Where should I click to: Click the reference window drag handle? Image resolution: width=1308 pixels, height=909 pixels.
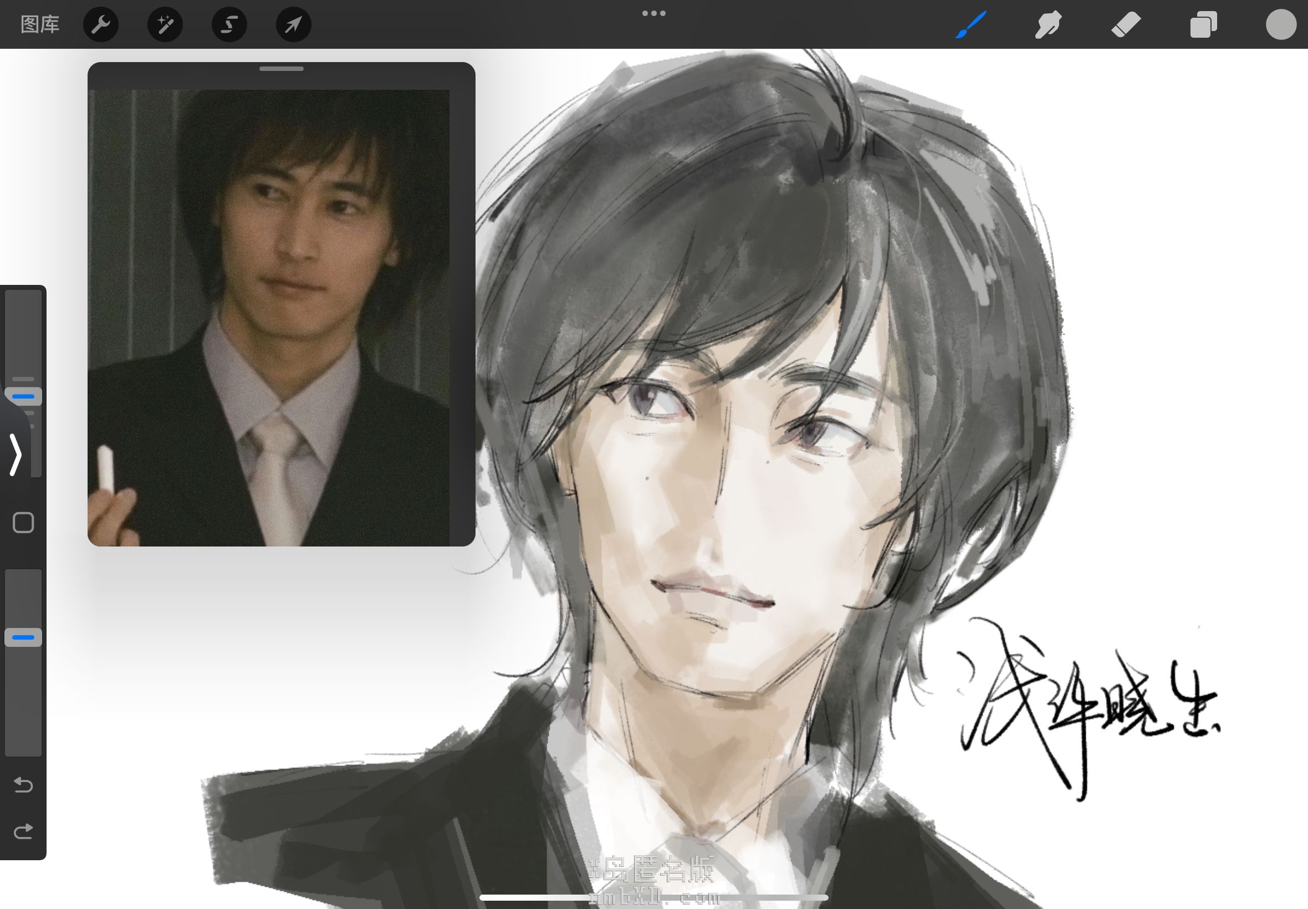click(282, 69)
